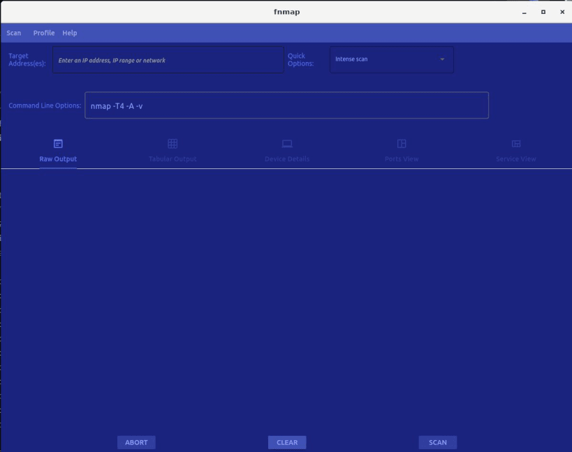Open the Profile menu
Viewport: 572px width, 452px height.
44,33
